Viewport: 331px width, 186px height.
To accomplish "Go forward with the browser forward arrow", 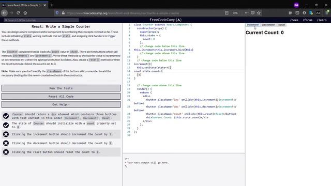I will (11, 13).
